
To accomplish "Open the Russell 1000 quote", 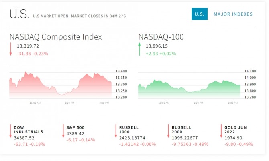I will coord(128,129).
